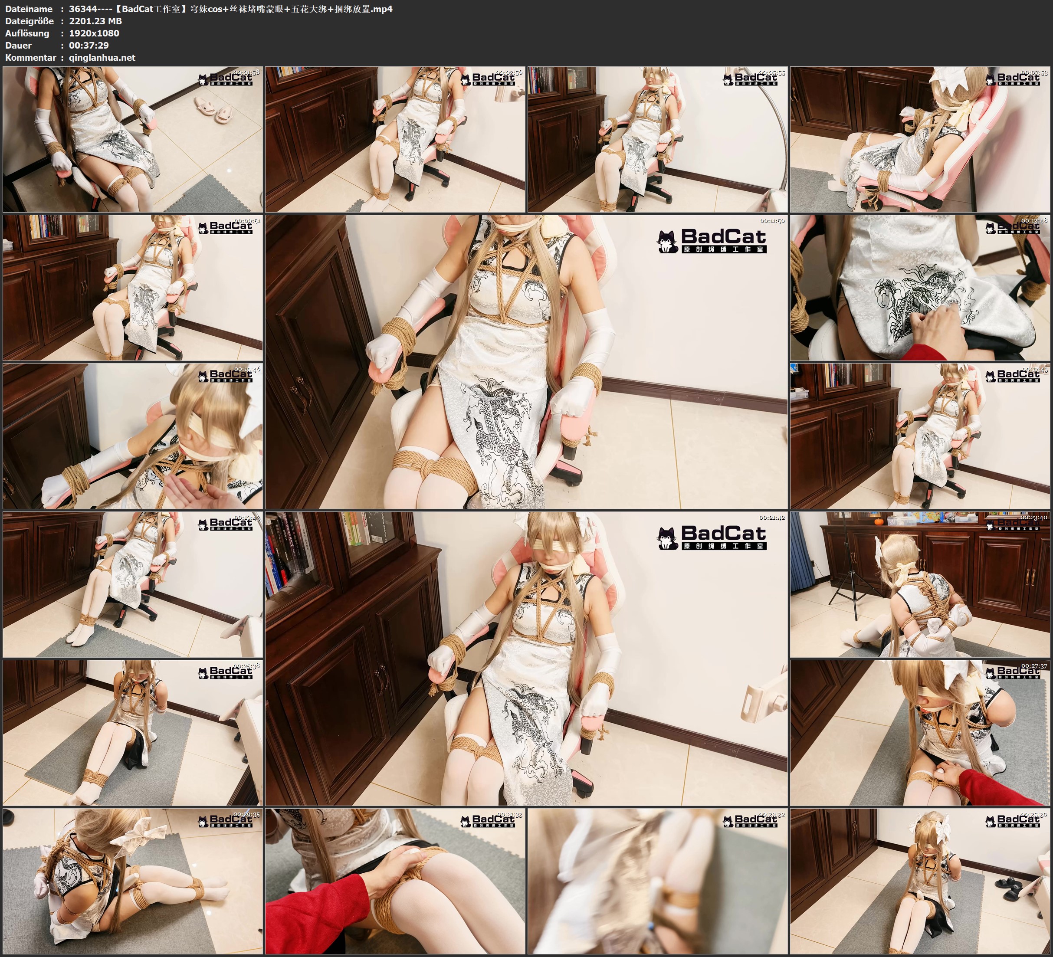This screenshot has height=957, width=1053.
Task: Click the BadCat watermark on the 00:35:30 thumbnail
Action: coord(1013,821)
